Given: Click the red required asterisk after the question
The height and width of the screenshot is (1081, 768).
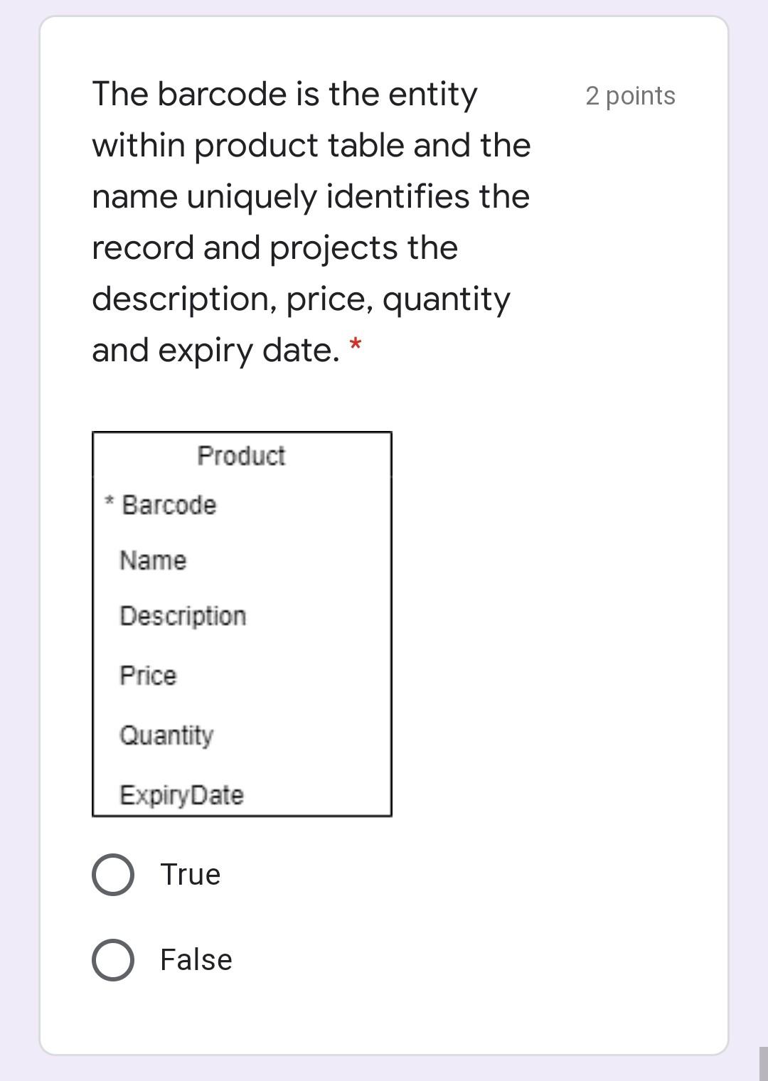Looking at the screenshot, I should pyautogui.click(x=356, y=346).
